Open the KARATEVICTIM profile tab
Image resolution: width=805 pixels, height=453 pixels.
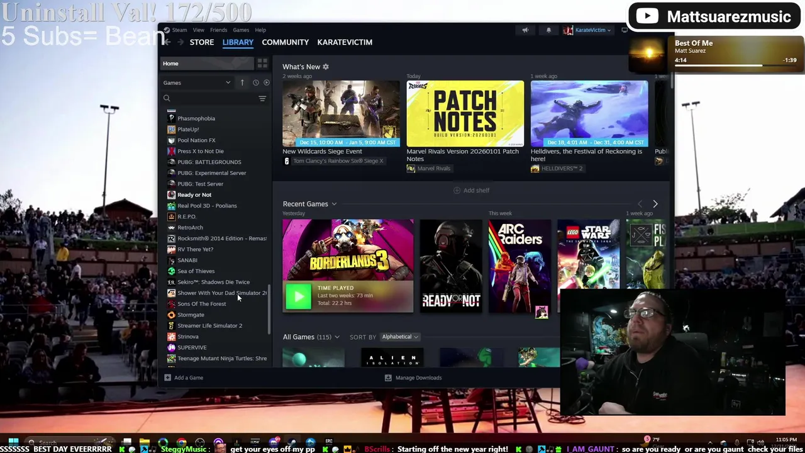(x=345, y=42)
